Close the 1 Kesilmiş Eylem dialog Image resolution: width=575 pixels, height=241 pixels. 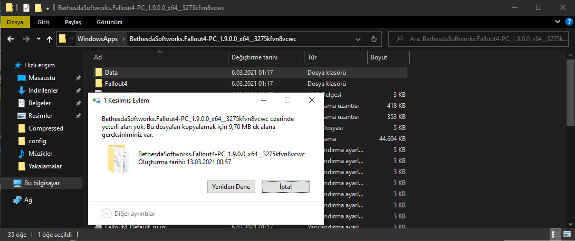click(x=311, y=100)
